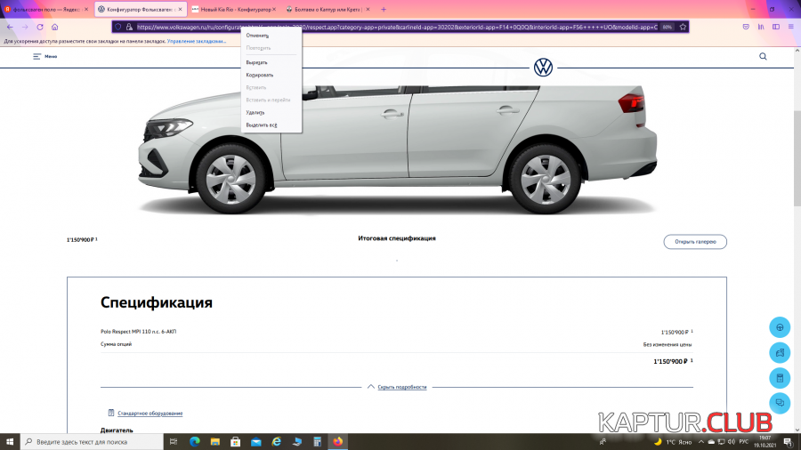Image resolution: width=801 pixels, height=450 pixels.
Task: Open the calculator floating button
Action: pos(779,378)
